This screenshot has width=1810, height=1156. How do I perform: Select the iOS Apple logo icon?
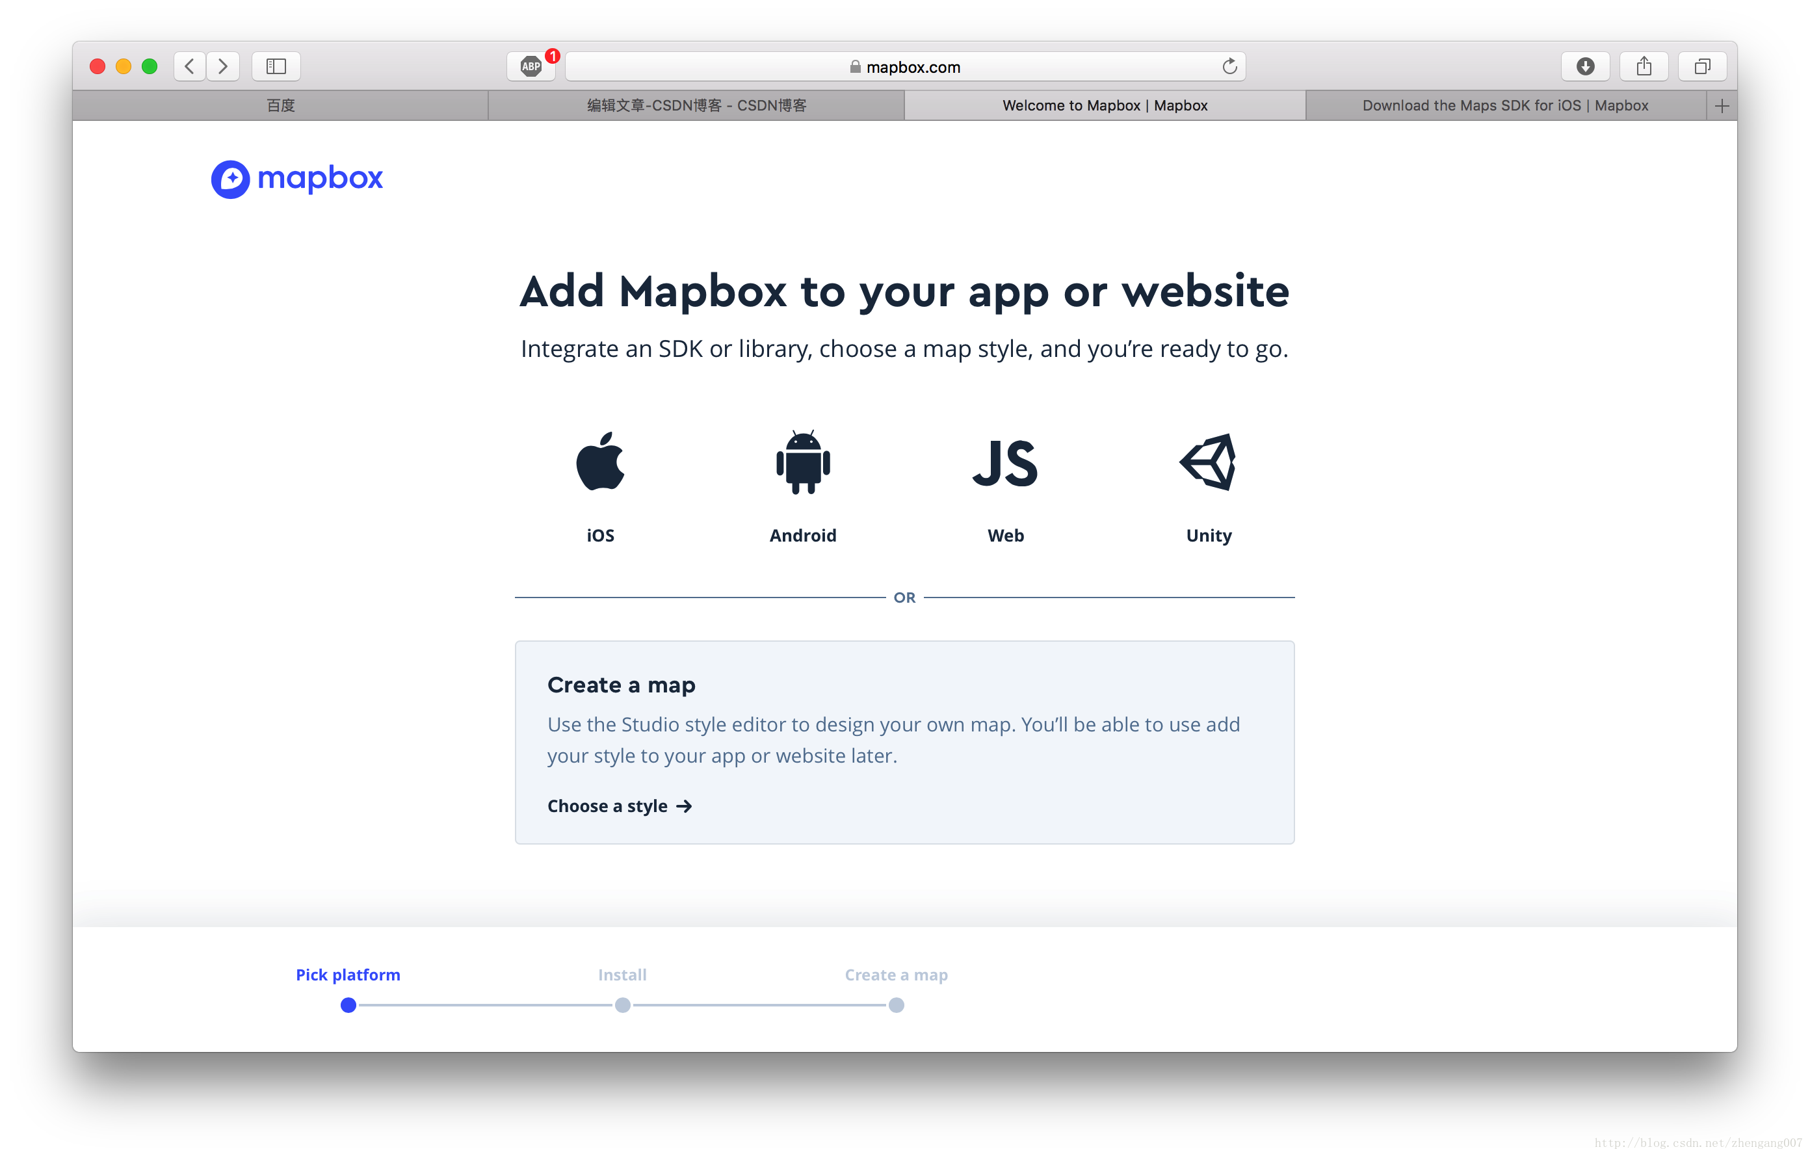[x=600, y=462]
